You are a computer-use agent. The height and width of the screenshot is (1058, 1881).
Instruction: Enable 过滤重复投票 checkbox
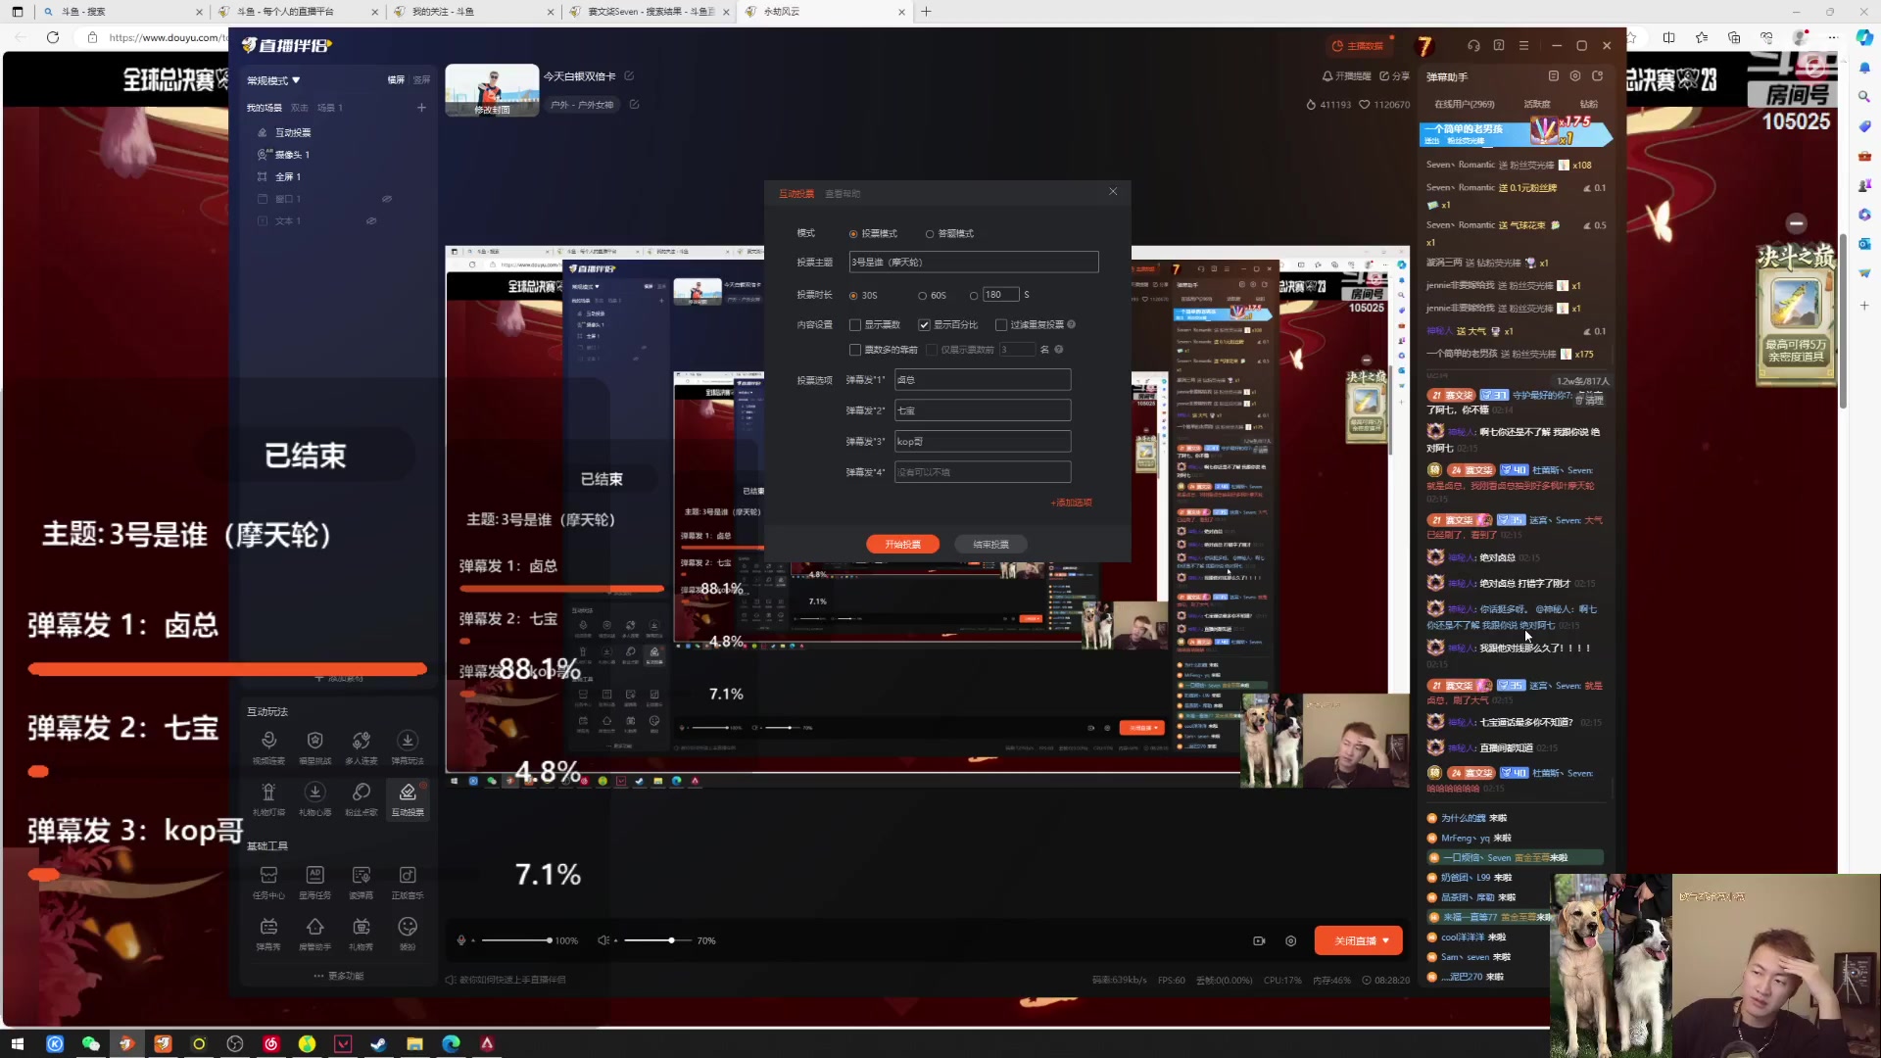[1001, 325]
